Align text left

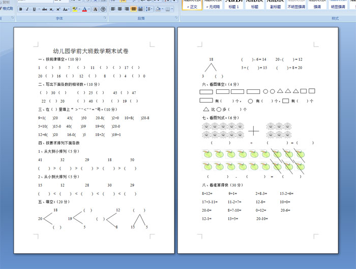point(113,9)
